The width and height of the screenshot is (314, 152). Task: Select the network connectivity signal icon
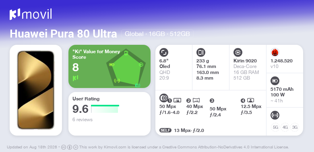click(x=275, y=115)
